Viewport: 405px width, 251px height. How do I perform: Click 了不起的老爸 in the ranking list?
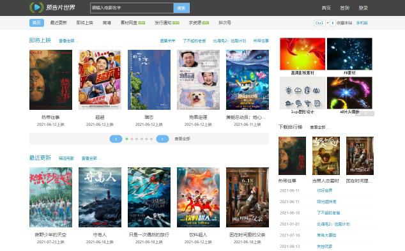coord(328,213)
